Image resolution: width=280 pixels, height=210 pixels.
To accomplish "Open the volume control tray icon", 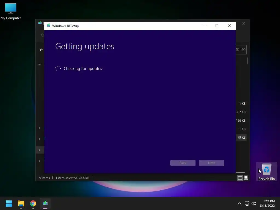I will (x=253, y=203).
